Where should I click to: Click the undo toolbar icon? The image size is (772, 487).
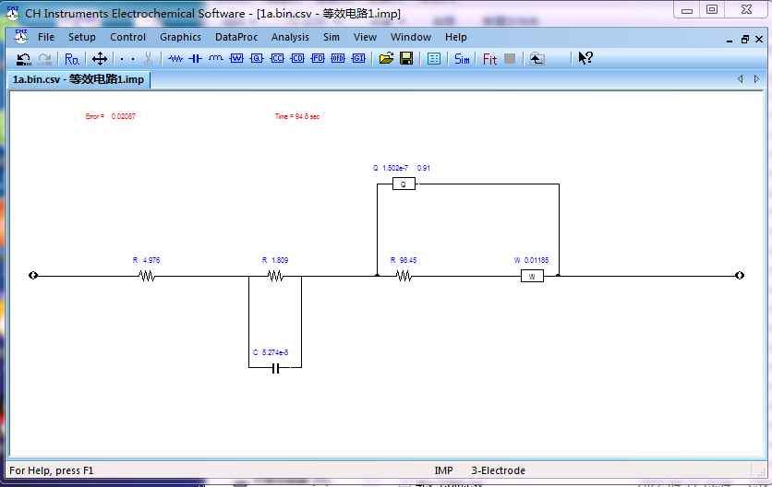23,58
